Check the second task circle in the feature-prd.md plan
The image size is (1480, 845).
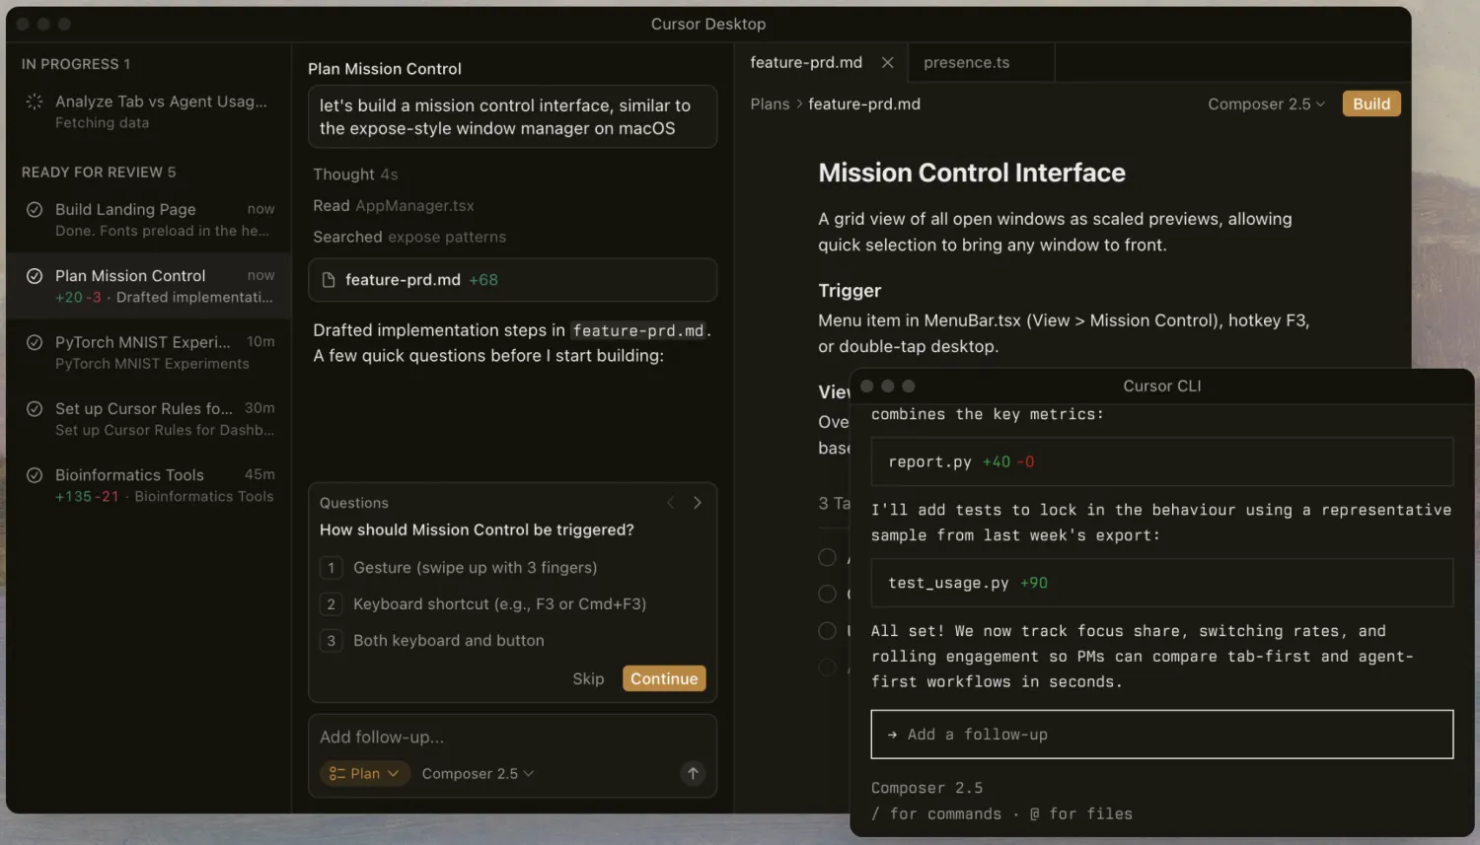[827, 594]
